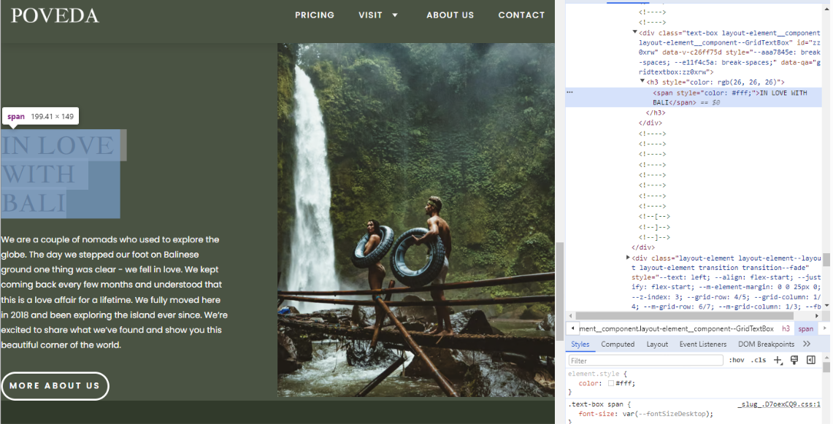833x424 pixels.
Task: Toggle the .cls element classes editor
Action: tap(758, 360)
